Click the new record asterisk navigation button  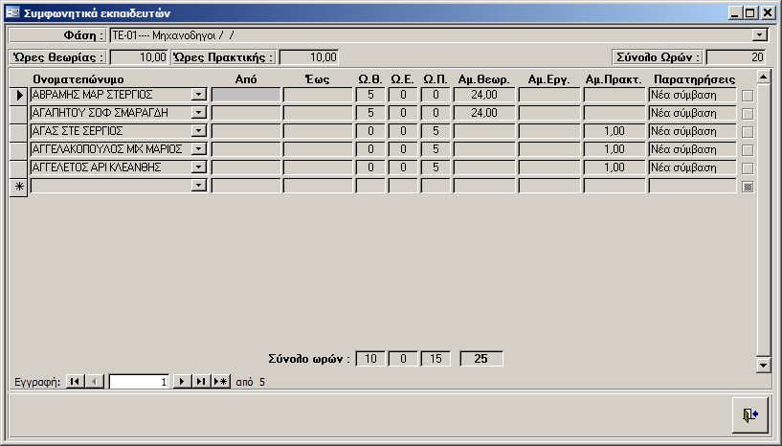click(220, 381)
